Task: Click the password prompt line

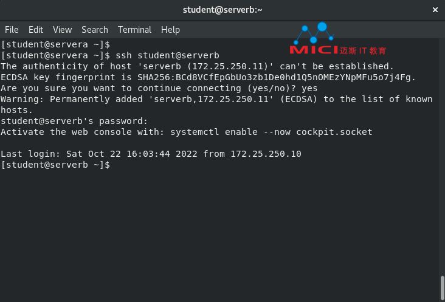Action: click(x=74, y=121)
